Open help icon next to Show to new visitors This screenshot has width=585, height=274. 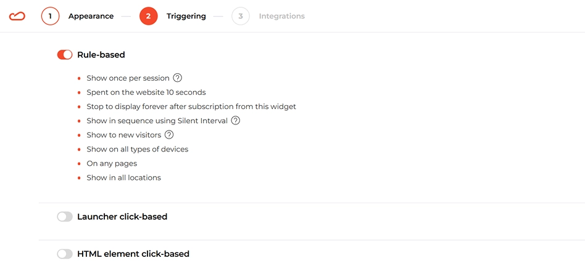pyautogui.click(x=169, y=135)
